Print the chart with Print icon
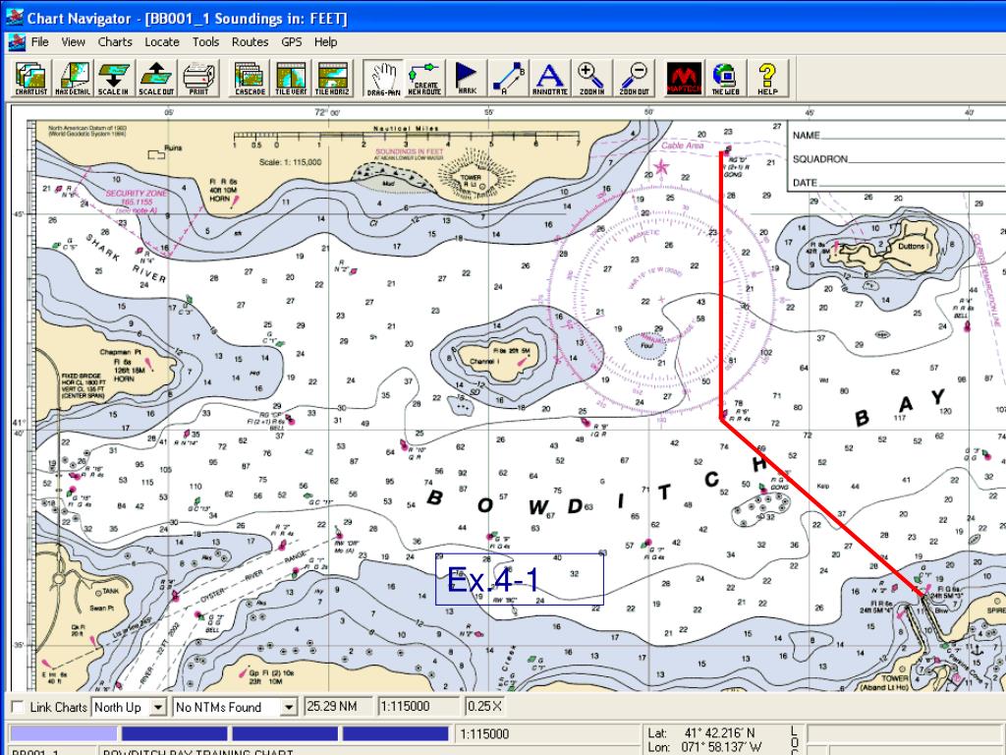Viewport: 1006px width, 755px height. pos(198,79)
